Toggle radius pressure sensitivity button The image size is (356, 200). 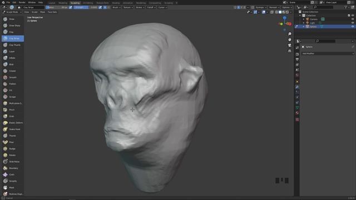(71, 7)
